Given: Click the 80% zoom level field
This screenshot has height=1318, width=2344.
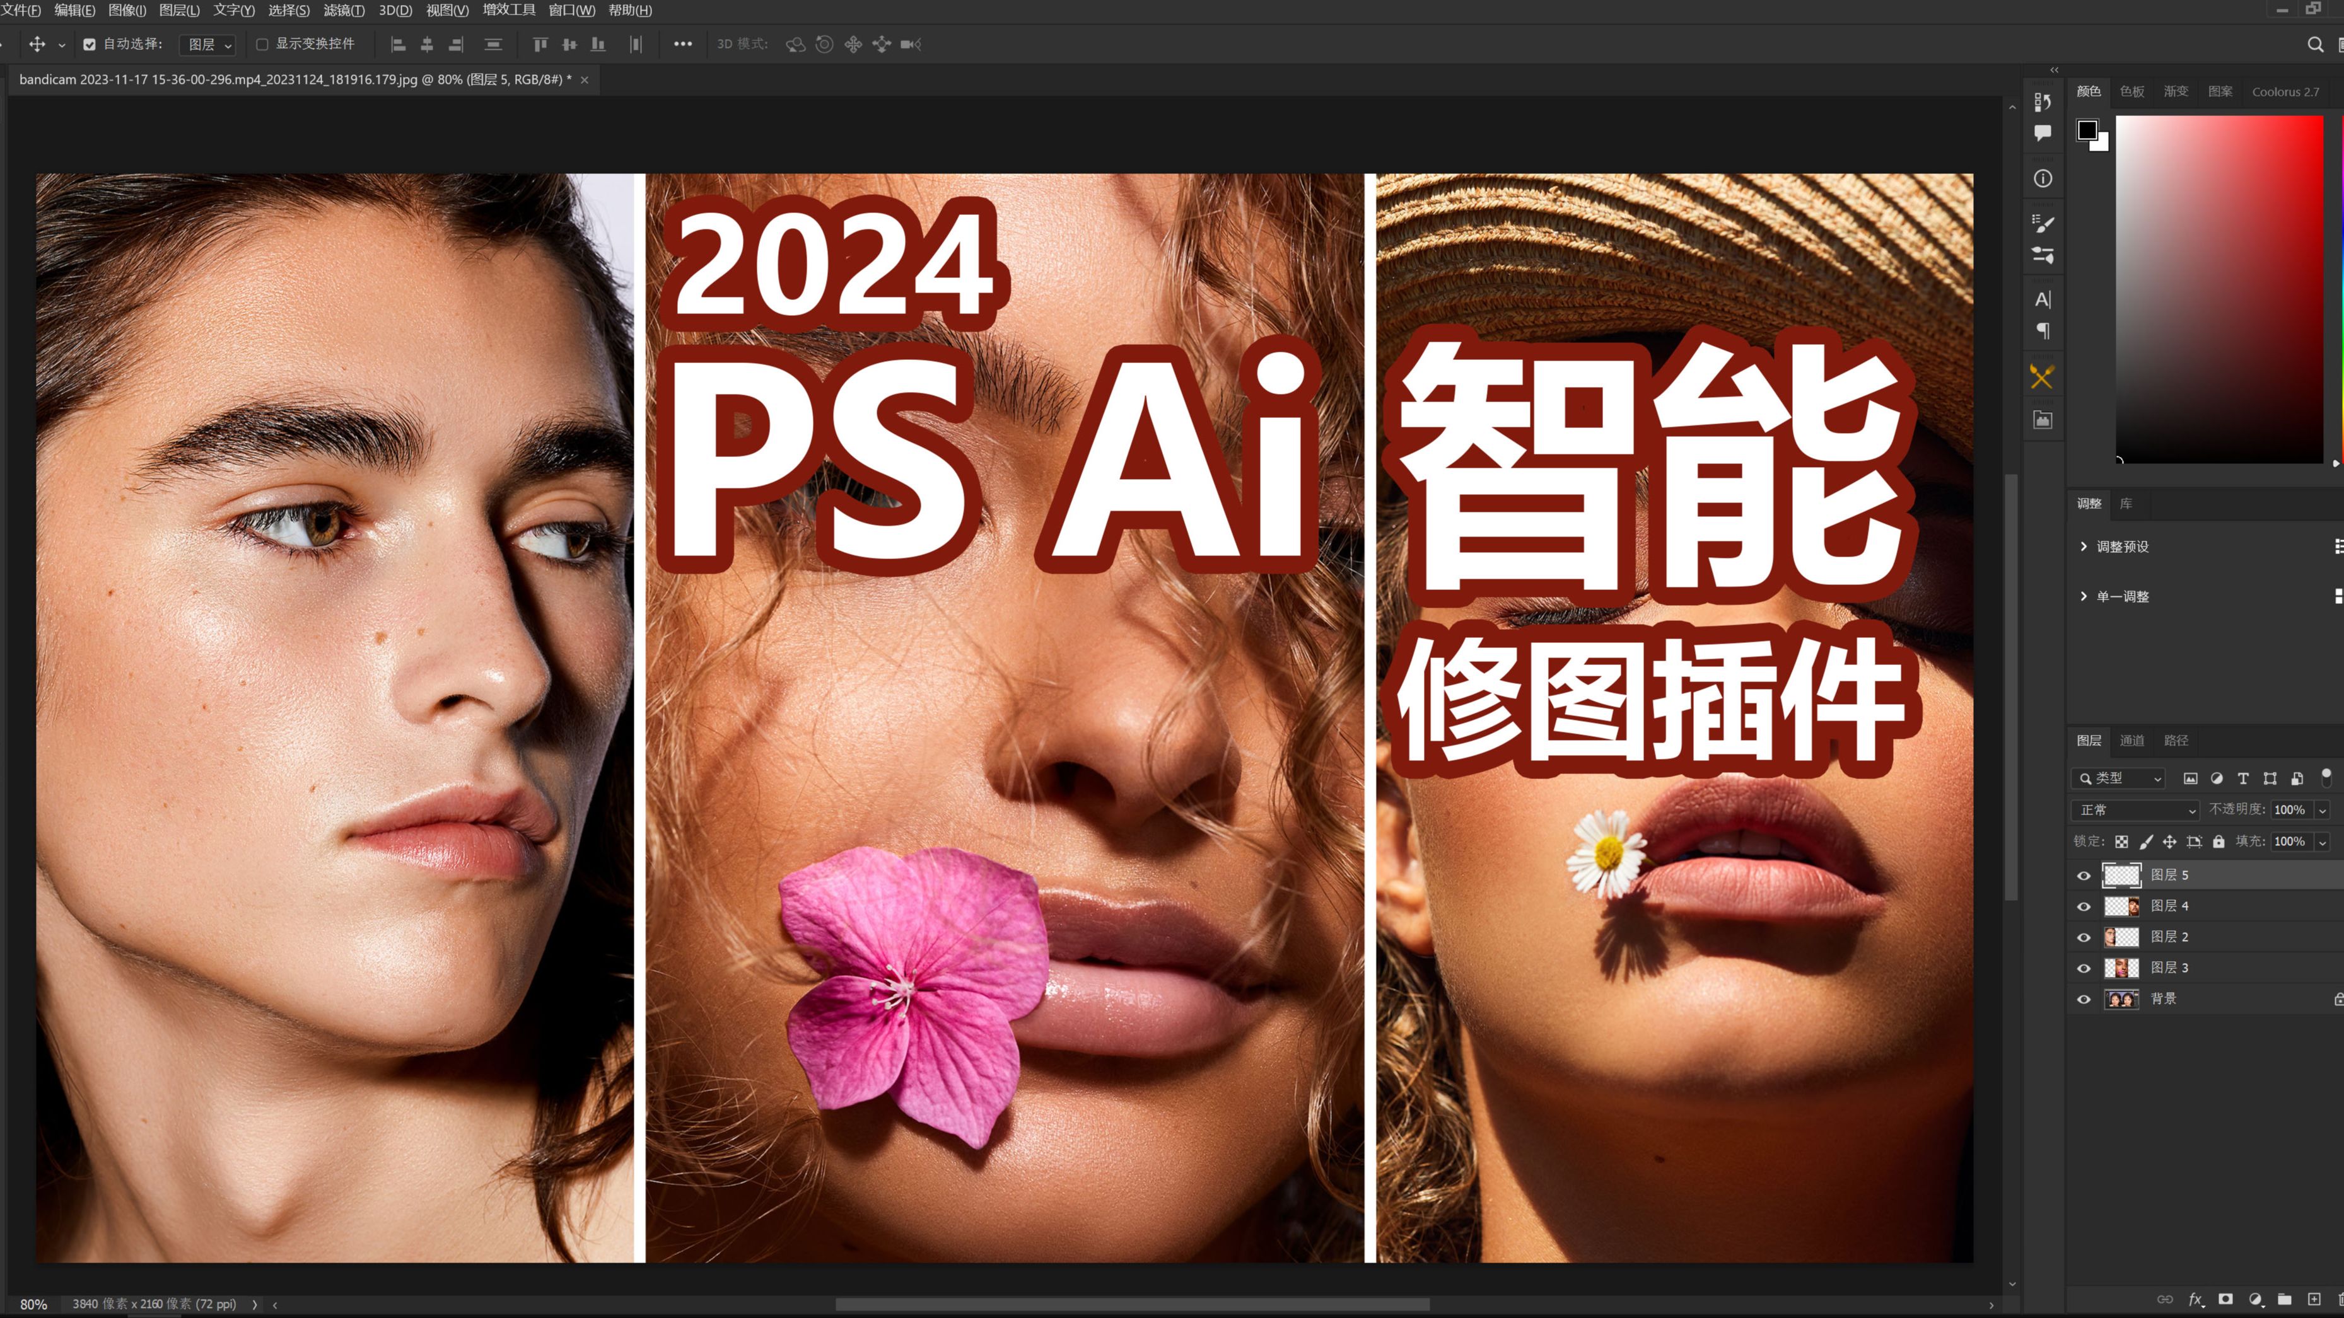Looking at the screenshot, I should [33, 1304].
